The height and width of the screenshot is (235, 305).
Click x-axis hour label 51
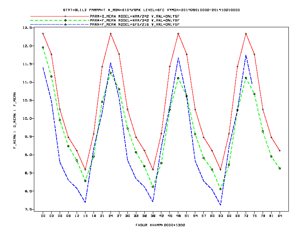click(187, 216)
